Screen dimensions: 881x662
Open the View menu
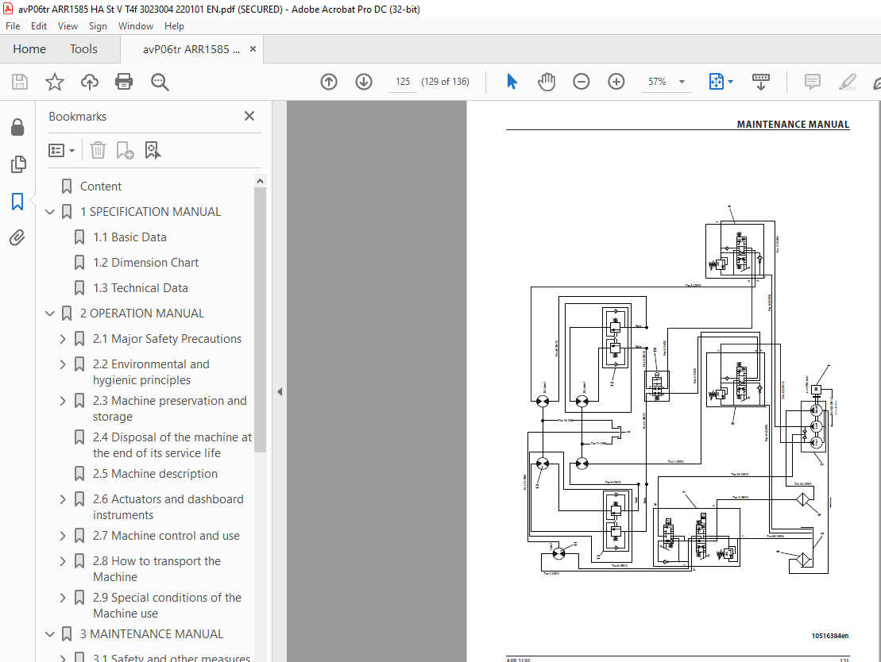click(68, 26)
